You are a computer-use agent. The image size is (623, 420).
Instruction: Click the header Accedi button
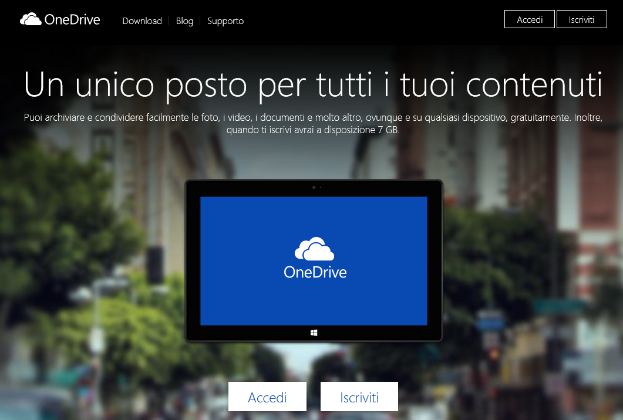pyautogui.click(x=529, y=19)
